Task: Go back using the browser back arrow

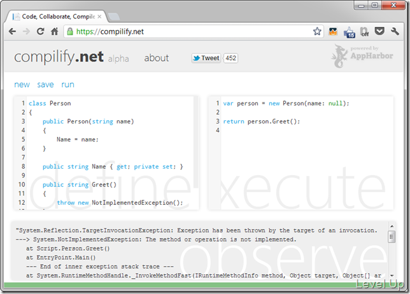Action: (x=12, y=32)
